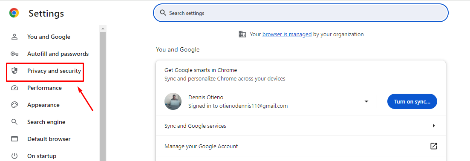Image resolution: width=470 pixels, height=161 pixels.
Task: Click the You and Google section heading
Action: pyautogui.click(x=177, y=49)
